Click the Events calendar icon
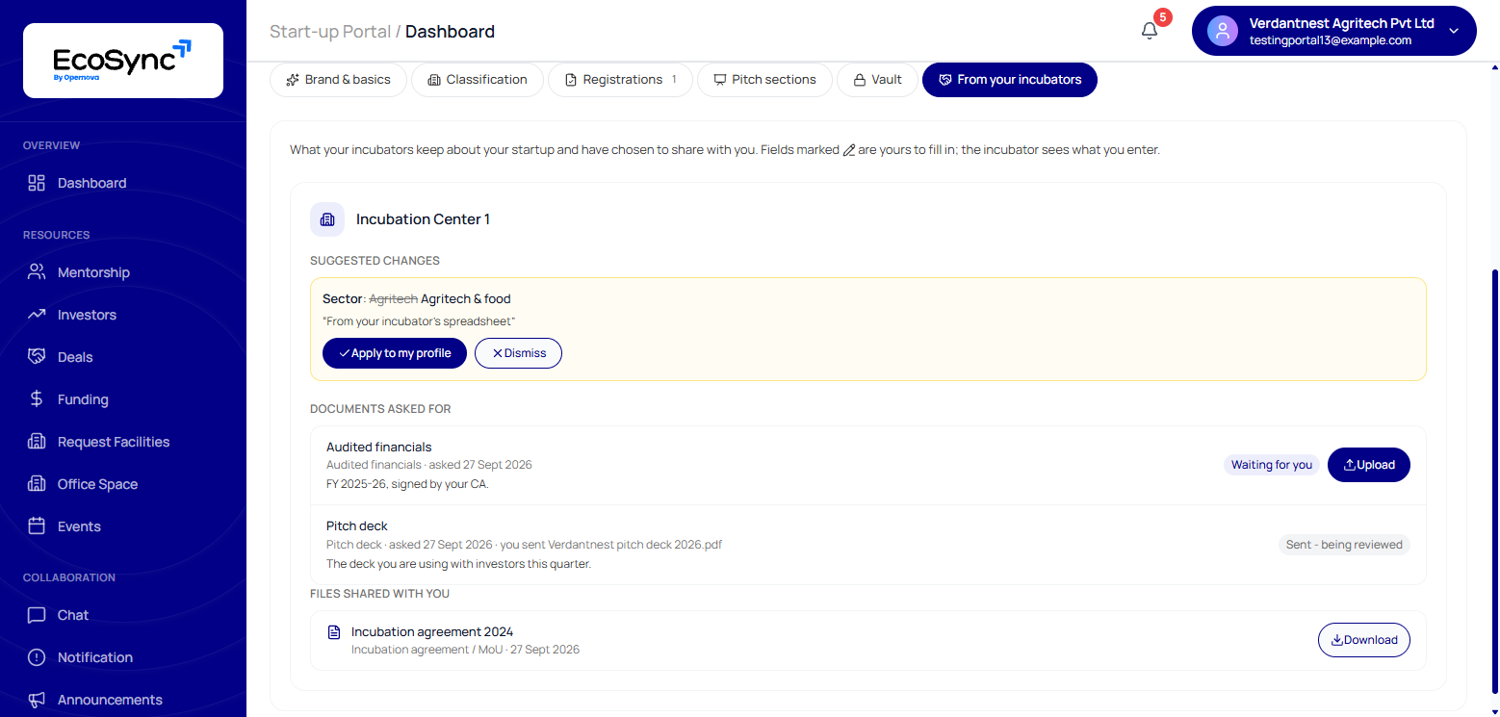1500x717 pixels. [x=37, y=526]
